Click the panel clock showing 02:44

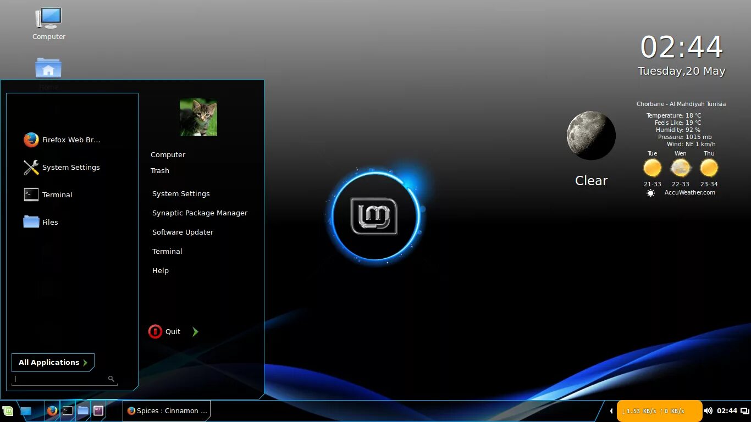[x=727, y=411]
